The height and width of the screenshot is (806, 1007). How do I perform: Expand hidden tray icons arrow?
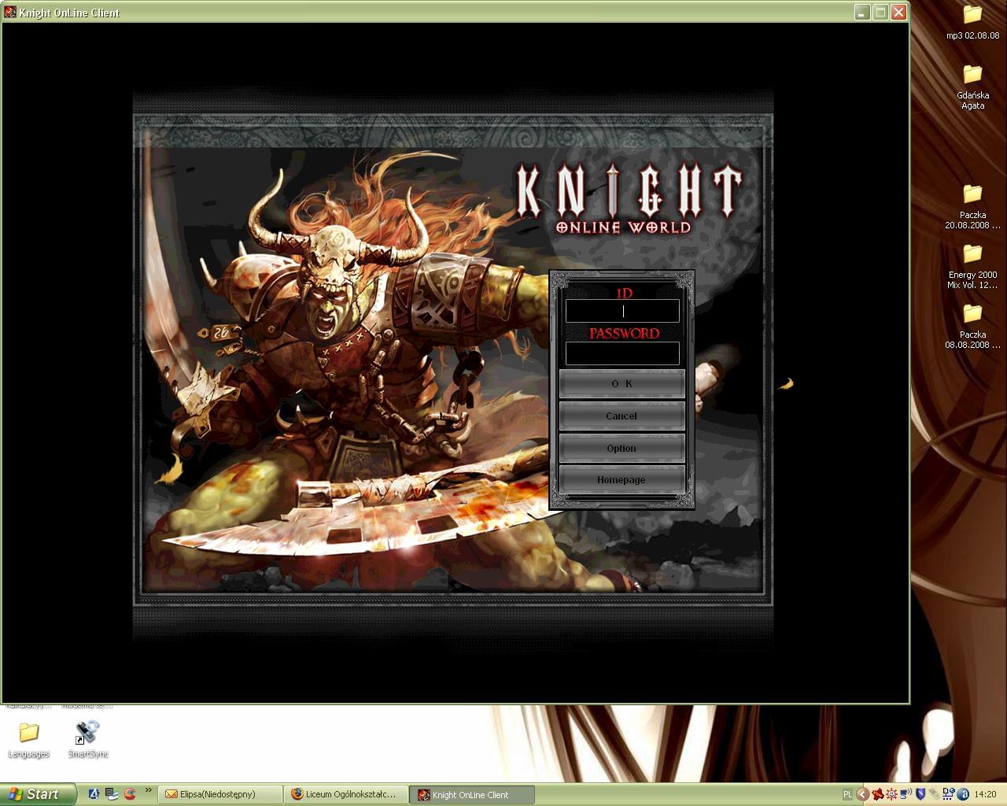click(x=863, y=794)
